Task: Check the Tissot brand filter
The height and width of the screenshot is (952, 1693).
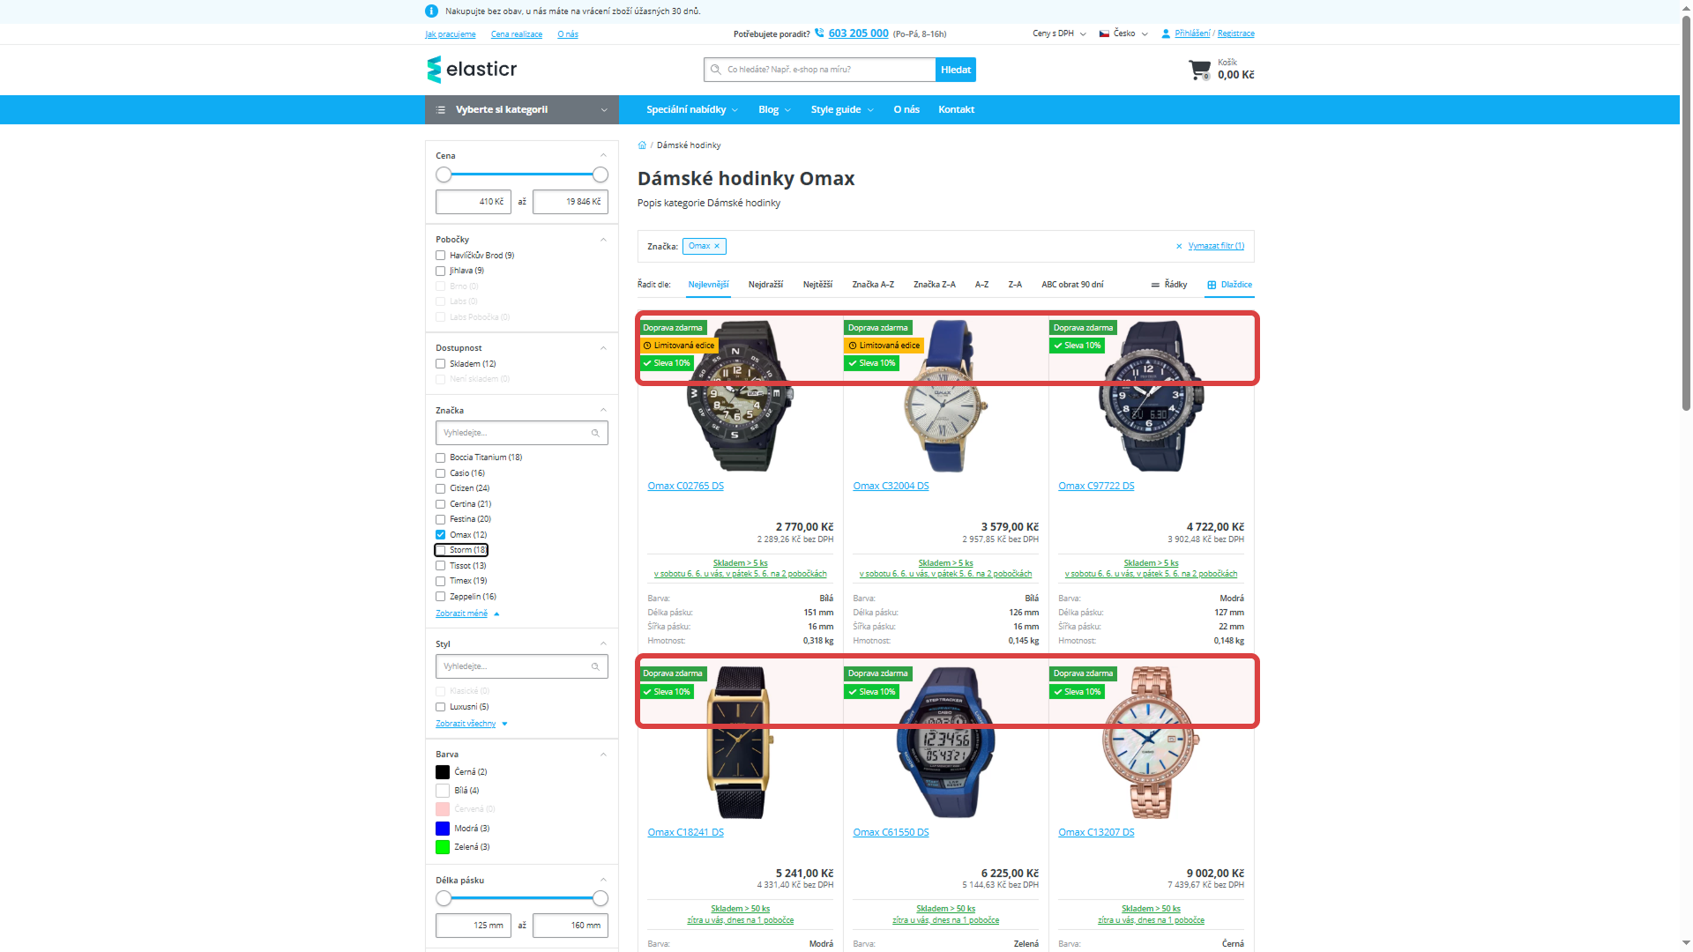Action: click(x=440, y=566)
